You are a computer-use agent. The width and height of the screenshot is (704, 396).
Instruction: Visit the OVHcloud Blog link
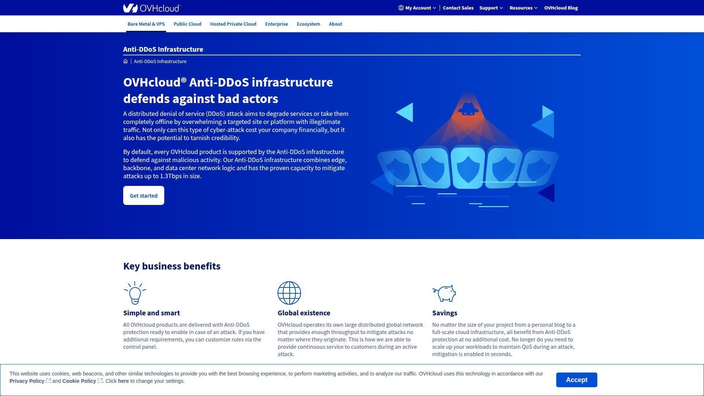click(x=561, y=8)
